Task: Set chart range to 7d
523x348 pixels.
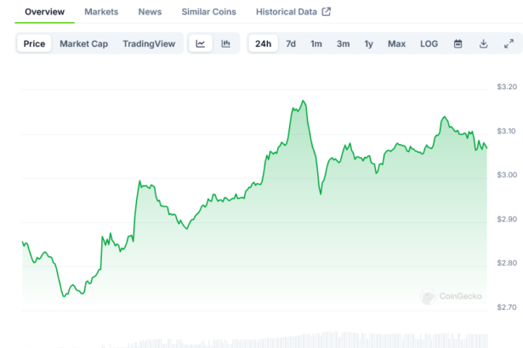Action: 291,44
